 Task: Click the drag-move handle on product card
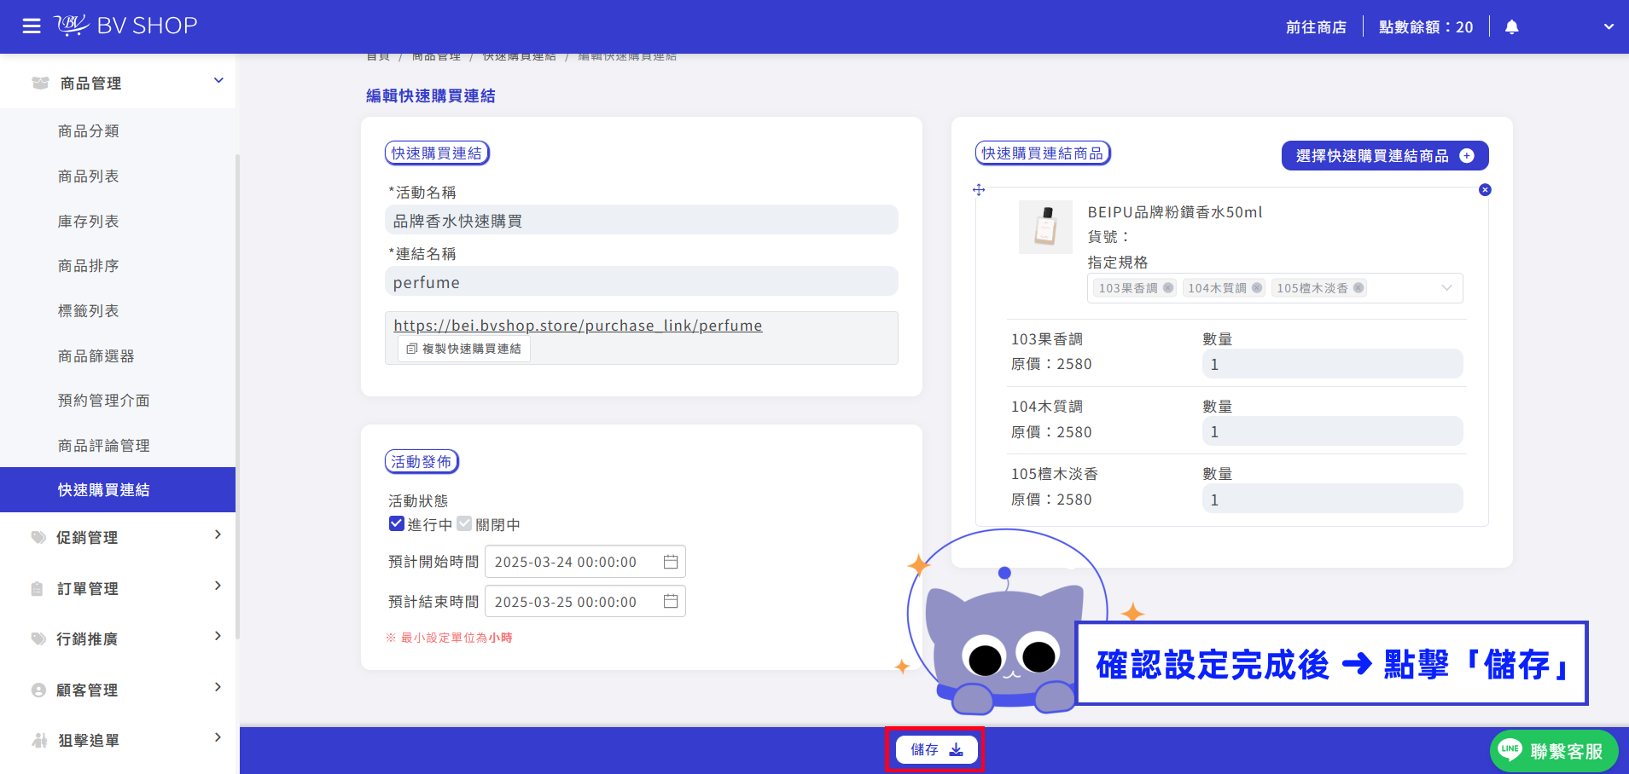point(979,190)
